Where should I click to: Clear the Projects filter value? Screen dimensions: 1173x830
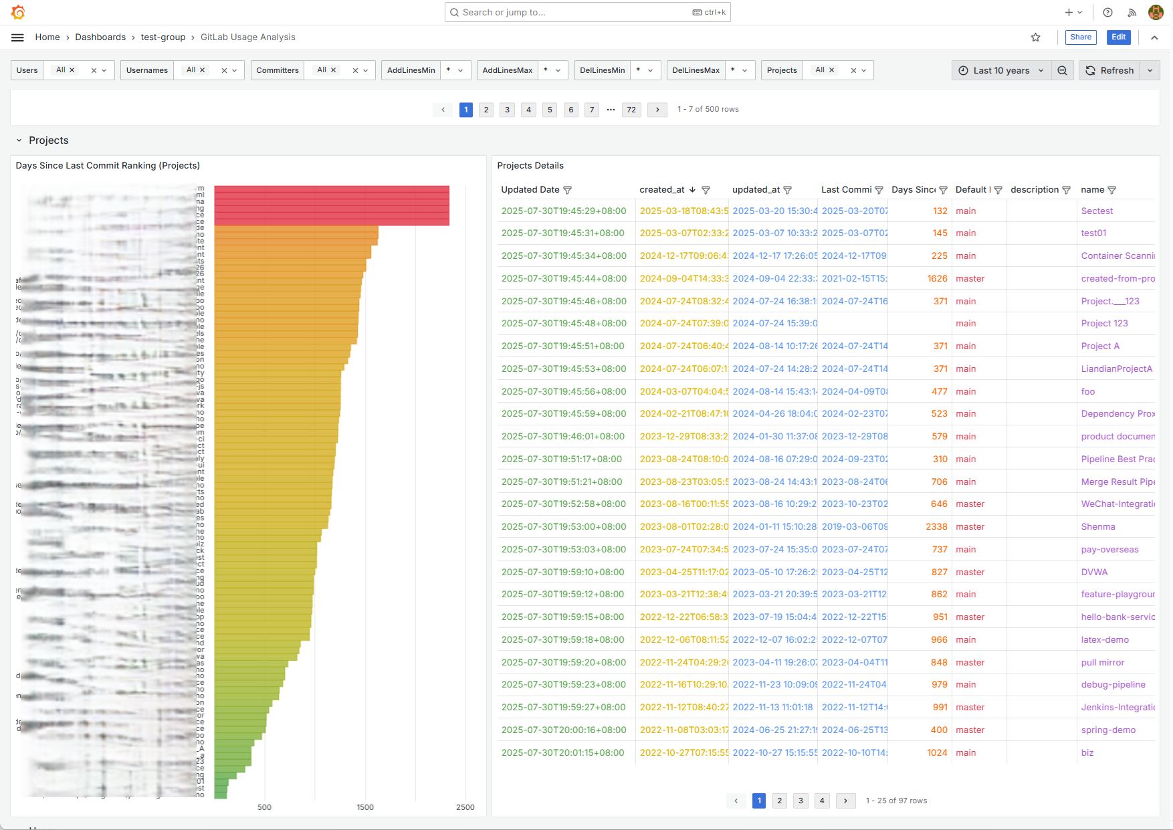853,70
